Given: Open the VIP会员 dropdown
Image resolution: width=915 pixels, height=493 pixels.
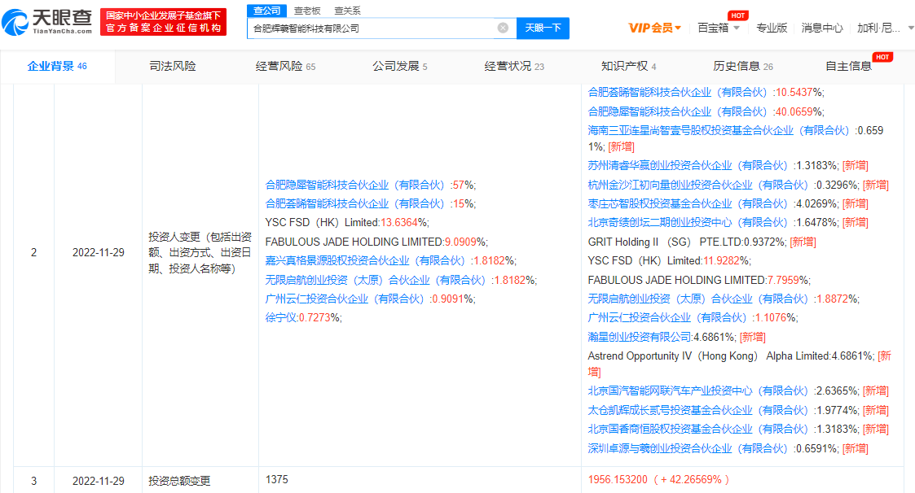Looking at the screenshot, I should (x=655, y=28).
